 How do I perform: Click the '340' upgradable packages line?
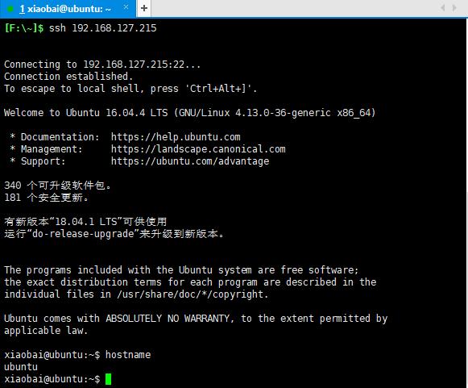[x=58, y=186]
